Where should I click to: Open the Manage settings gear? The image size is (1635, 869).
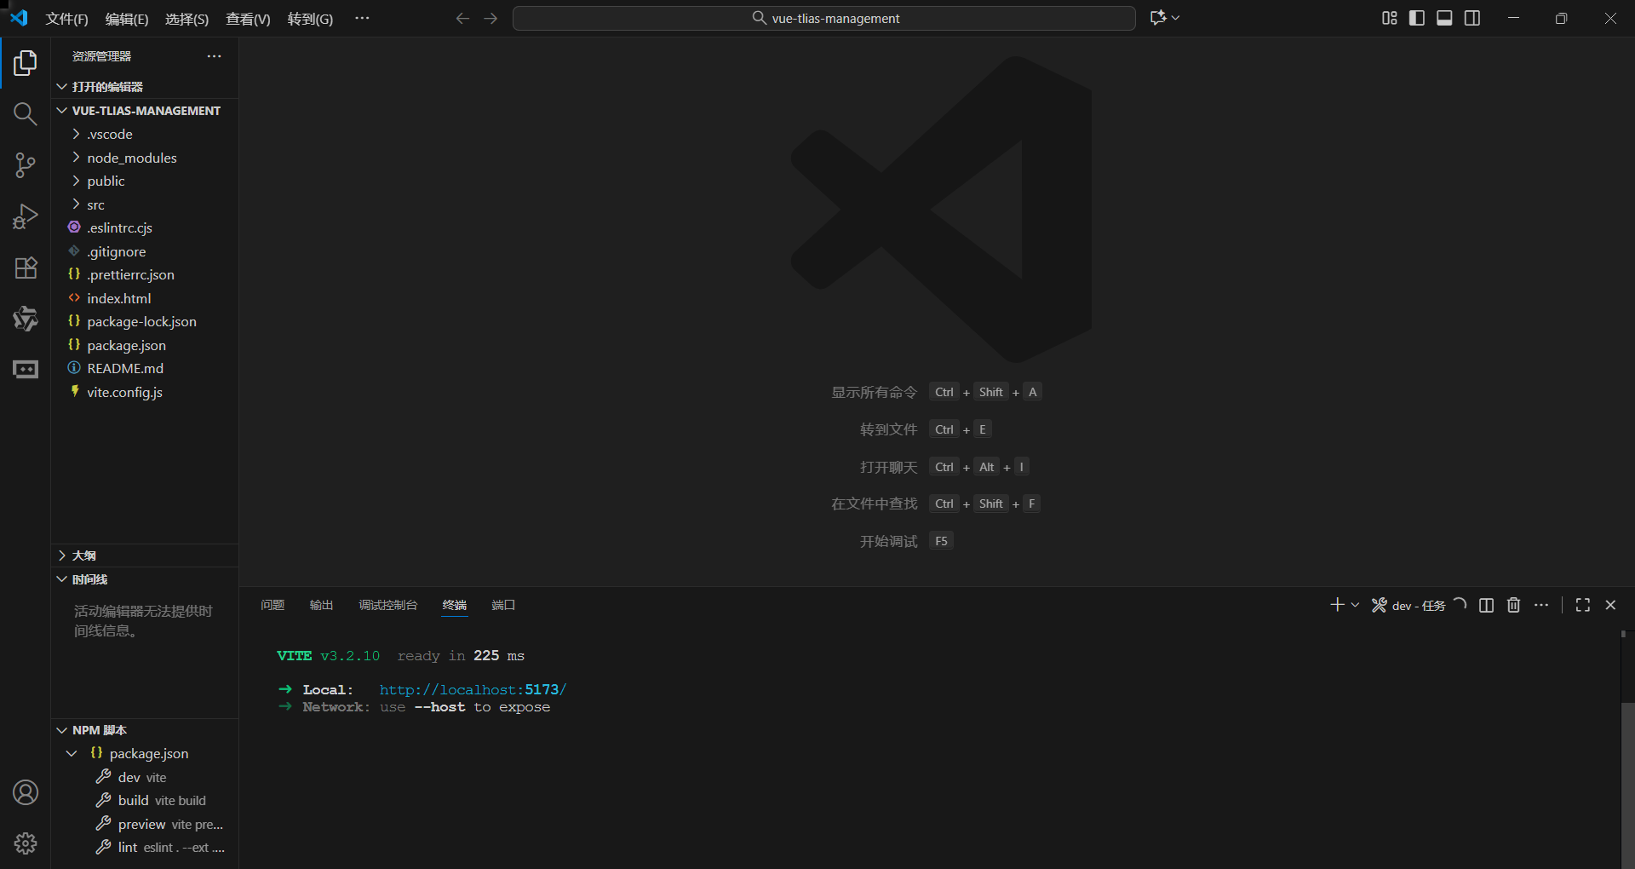point(26,843)
